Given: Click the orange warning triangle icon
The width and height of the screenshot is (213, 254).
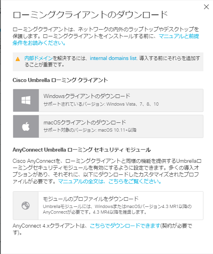Looking at the screenshot, I should click(18, 59).
